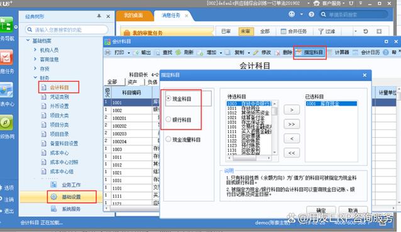The height and width of the screenshot is (232, 401).
Task: Click the 修改 pencil edit button
Action: point(262,52)
